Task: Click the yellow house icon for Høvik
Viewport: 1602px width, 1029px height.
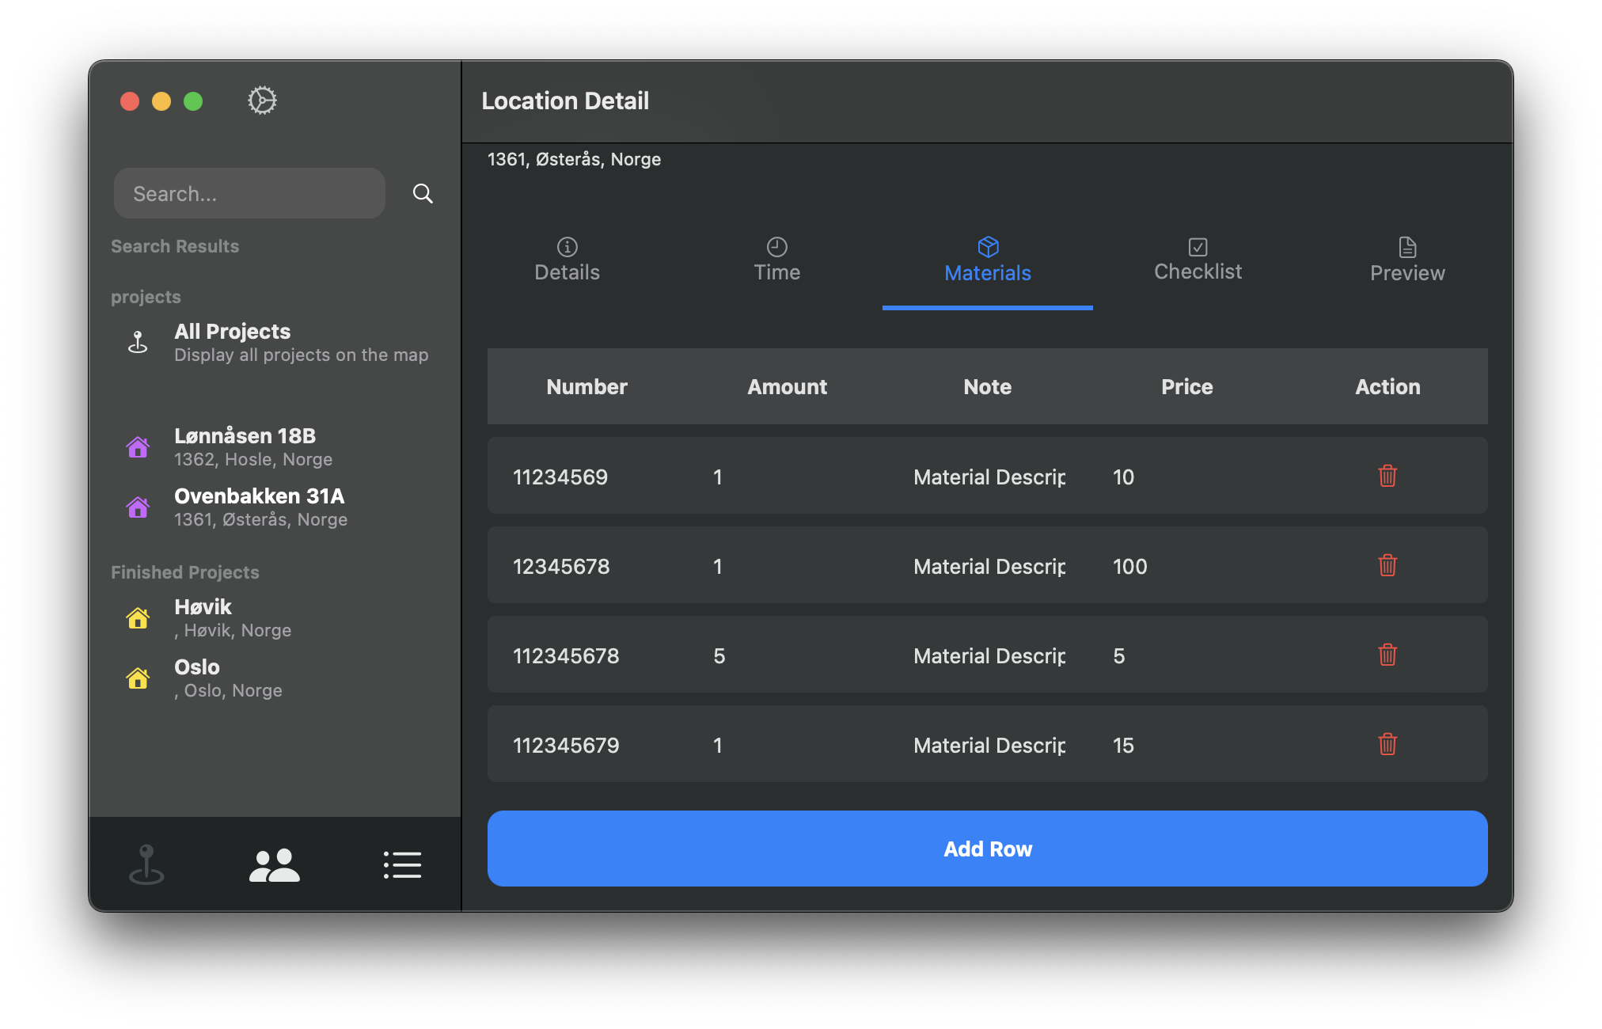Action: click(138, 617)
